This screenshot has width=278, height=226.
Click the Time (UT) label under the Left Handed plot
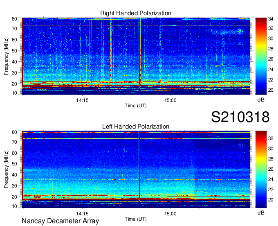pos(136,219)
